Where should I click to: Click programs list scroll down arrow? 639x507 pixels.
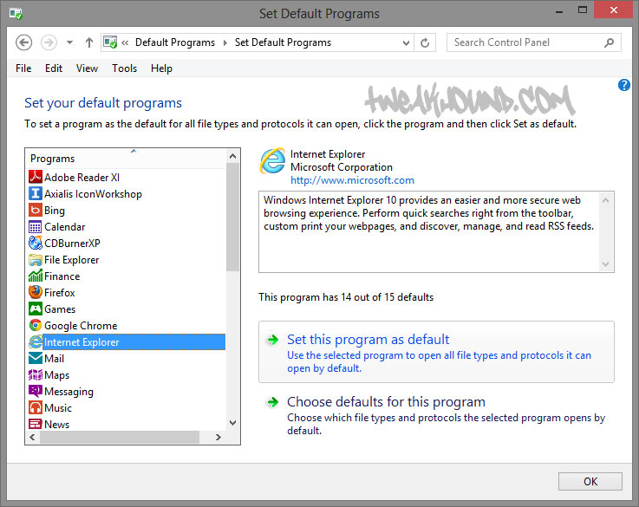point(232,423)
